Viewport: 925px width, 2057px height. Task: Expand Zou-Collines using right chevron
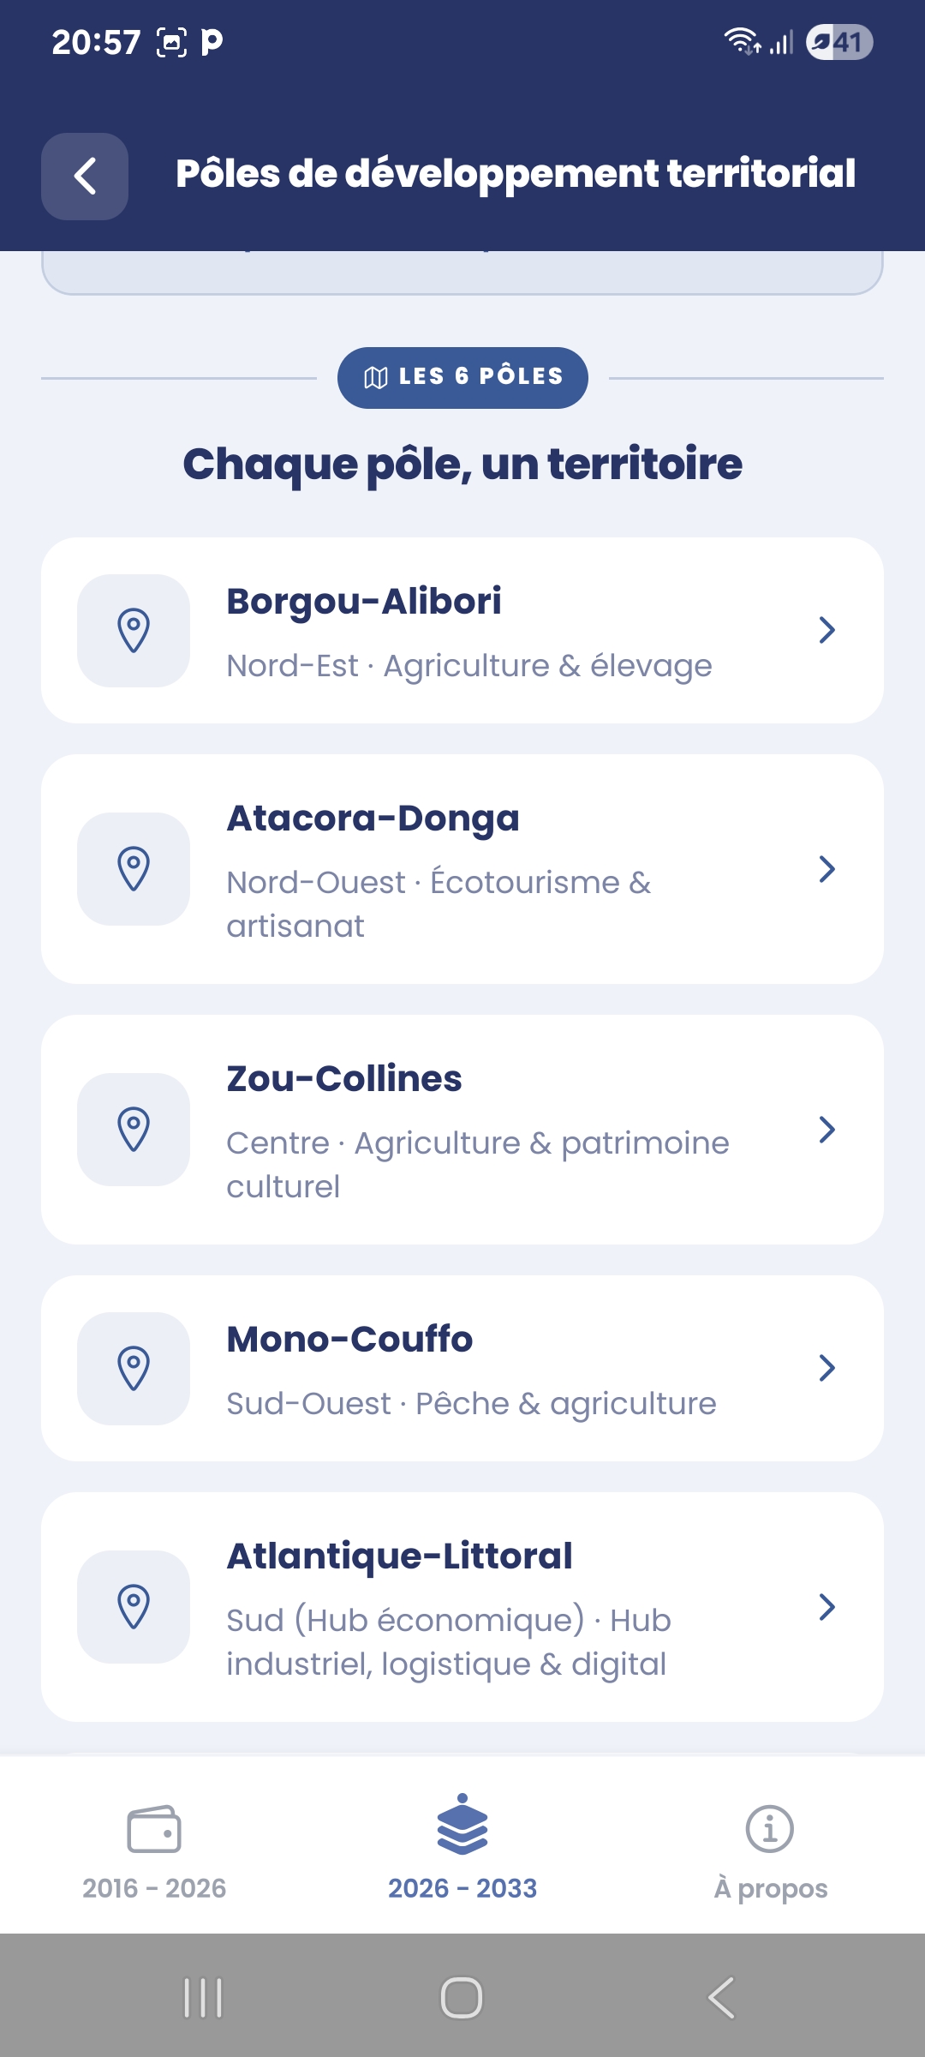[827, 1130]
